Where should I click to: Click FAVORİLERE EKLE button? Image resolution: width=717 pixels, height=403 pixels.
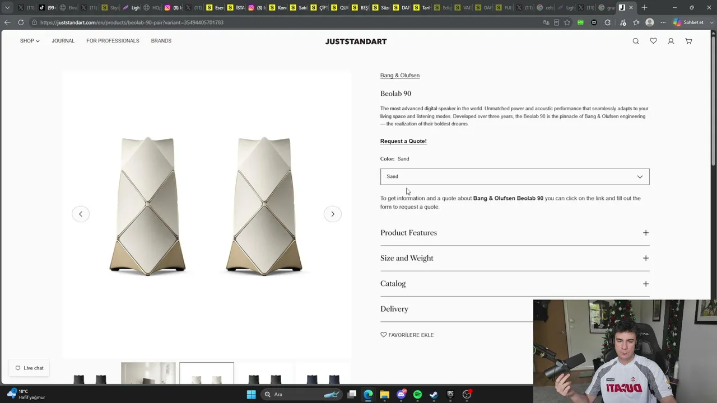tap(407, 335)
